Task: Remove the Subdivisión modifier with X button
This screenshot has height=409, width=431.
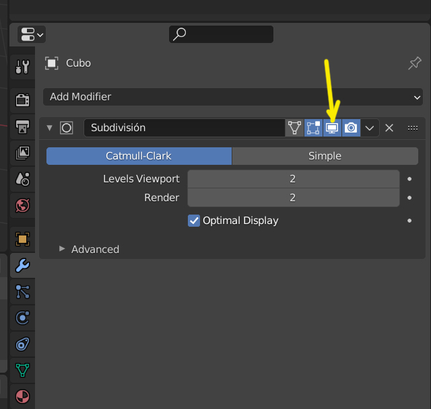Action: (389, 128)
